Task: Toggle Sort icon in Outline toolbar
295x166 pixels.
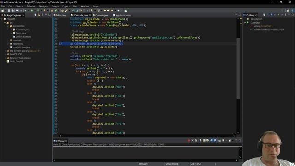Action: point(268,15)
